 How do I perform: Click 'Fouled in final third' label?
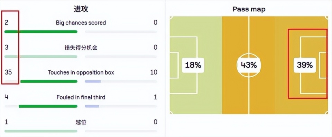pos(81,97)
